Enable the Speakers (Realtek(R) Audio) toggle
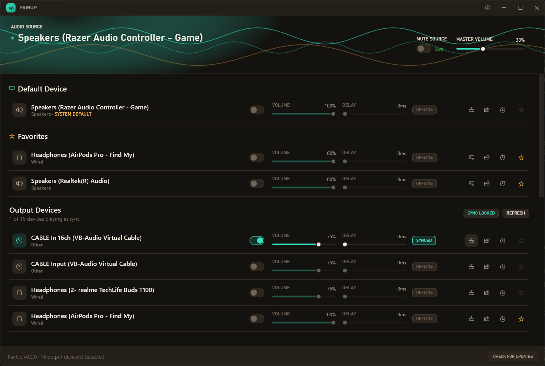 257,183
